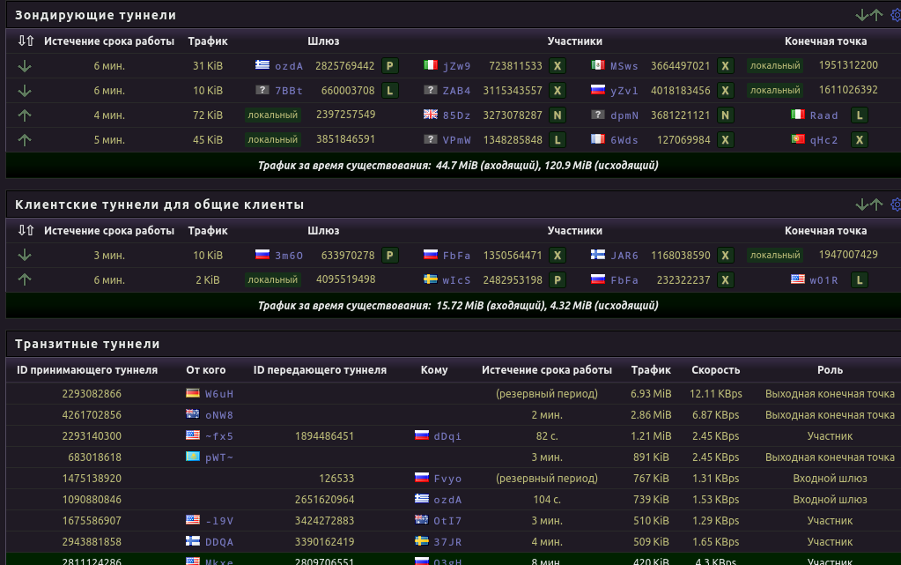Click direction sort icon in Зондирующие туннели table header
Viewport: 901px width, 565px height.
[x=26, y=41]
